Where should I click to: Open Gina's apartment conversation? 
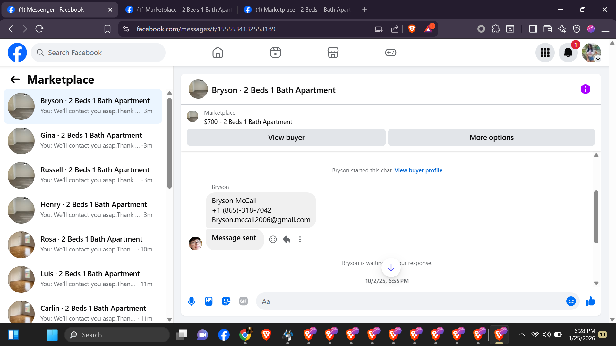pos(83,141)
